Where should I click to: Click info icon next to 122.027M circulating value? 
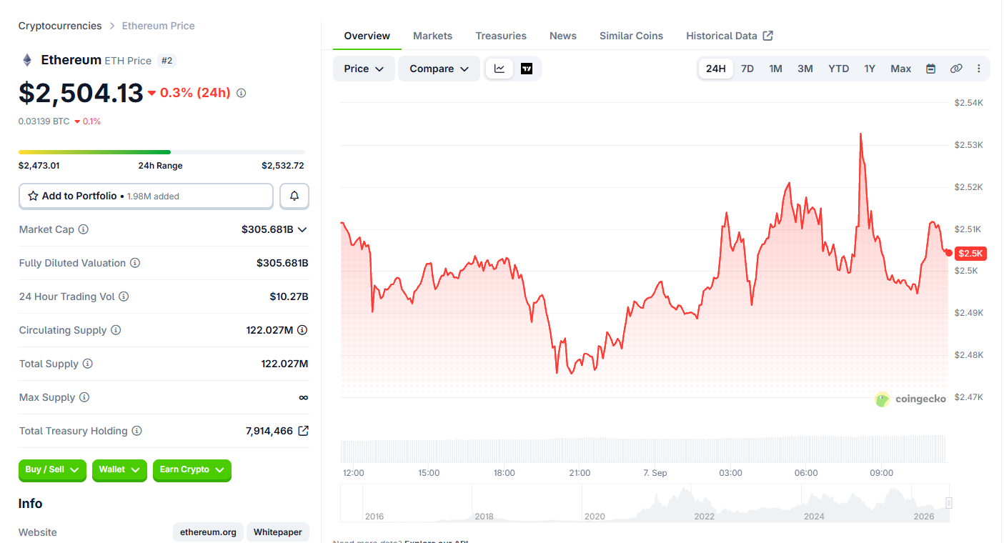click(302, 330)
